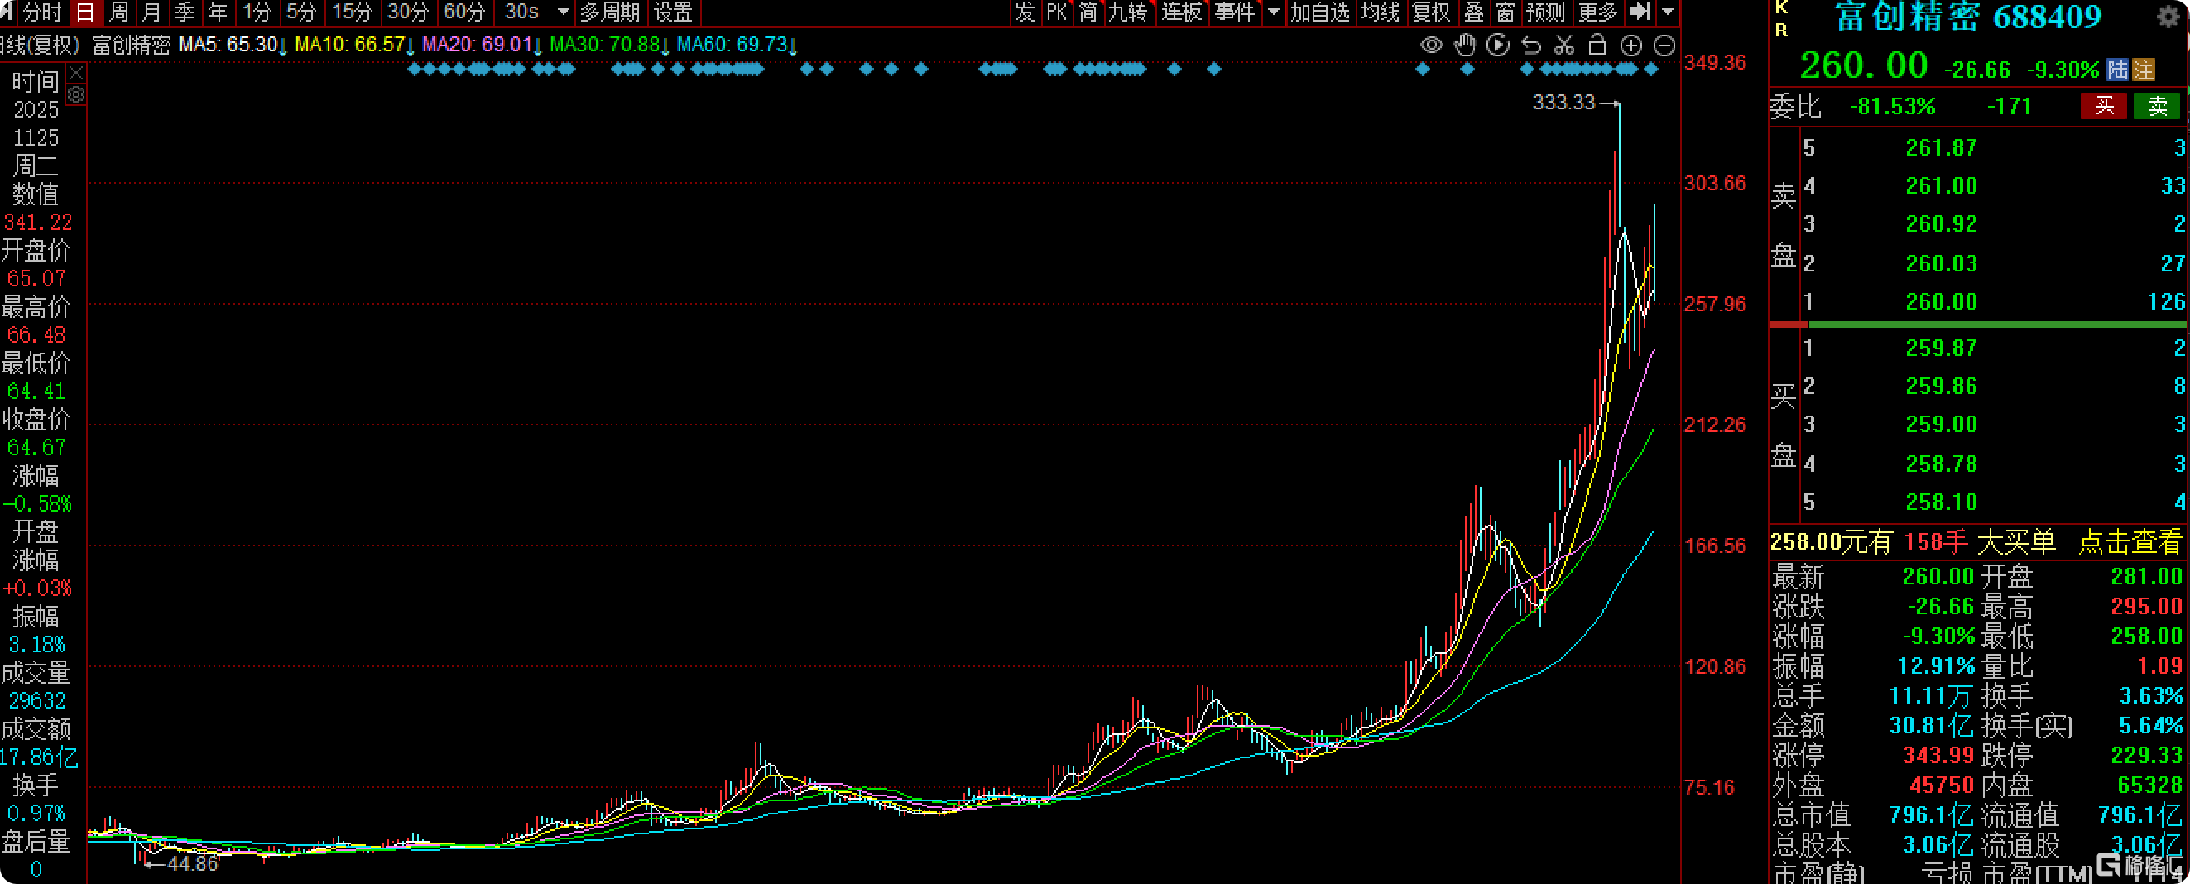The height and width of the screenshot is (884, 2190).
Task: Toggle 均线 moving averages
Action: [x=1379, y=12]
